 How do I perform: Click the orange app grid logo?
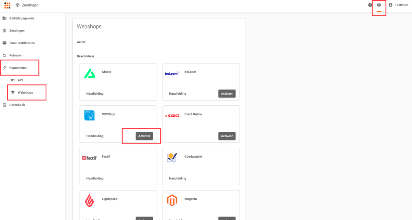(x=7, y=5)
